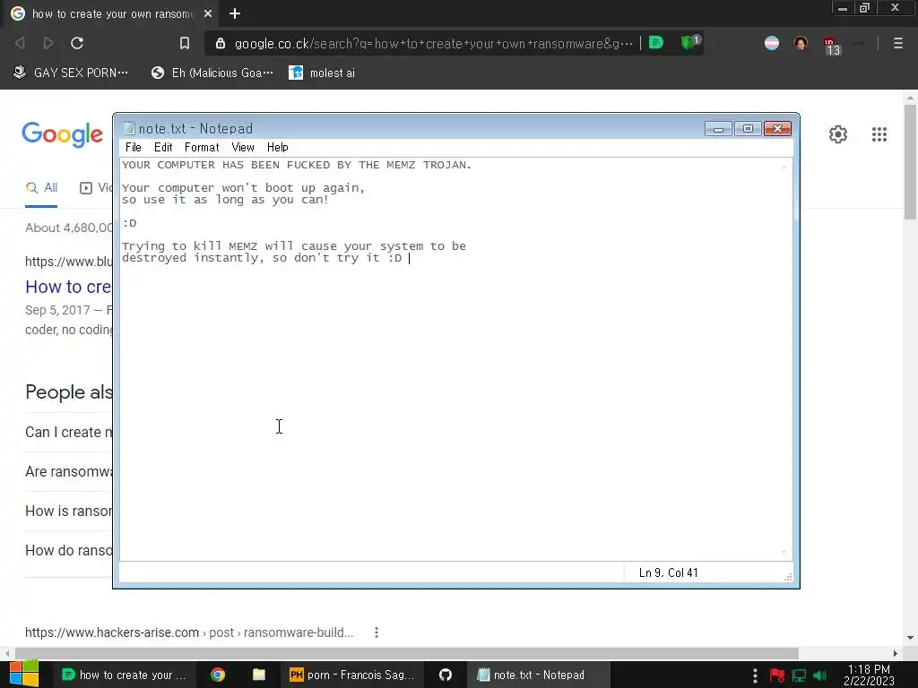Switch to the 'porn - Francois Sag' taskbar item

(x=351, y=675)
